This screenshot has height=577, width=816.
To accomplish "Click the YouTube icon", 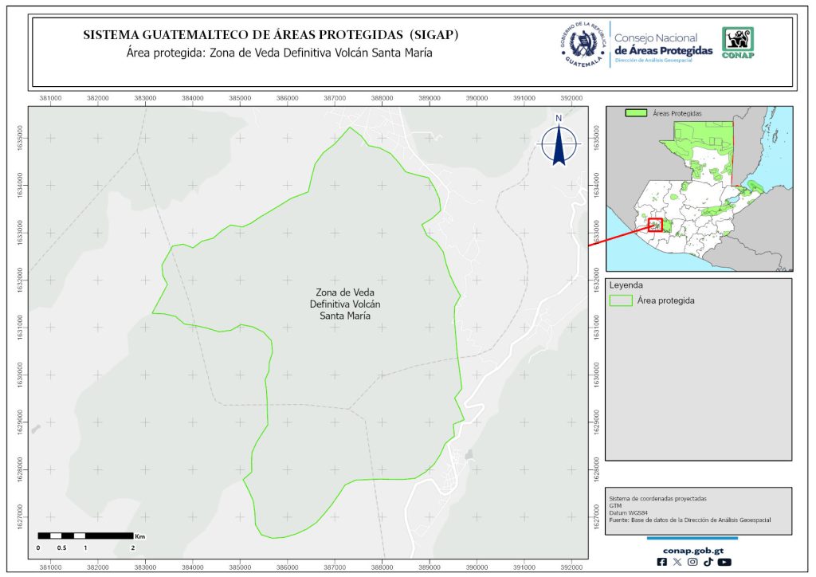I will tap(724, 562).
